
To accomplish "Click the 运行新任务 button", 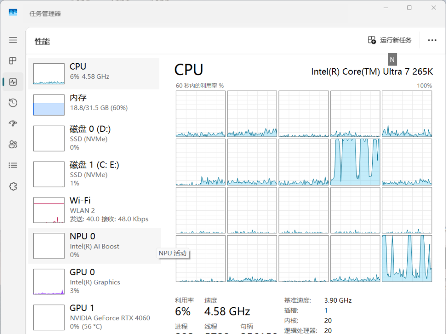I will coord(390,40).
